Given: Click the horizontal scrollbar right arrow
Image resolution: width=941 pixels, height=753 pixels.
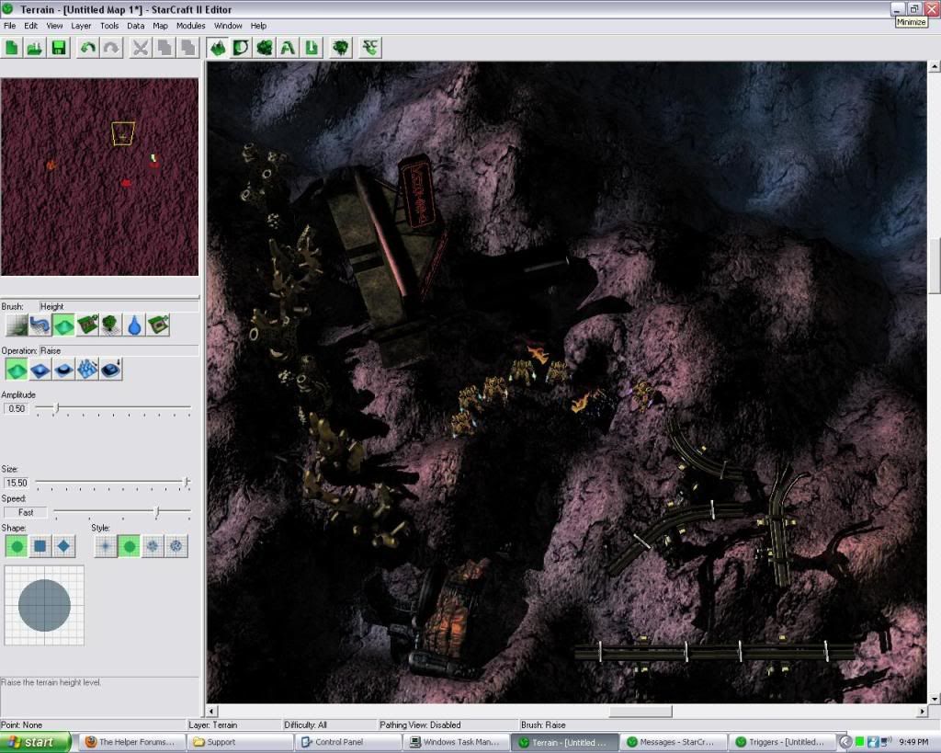Looking at the screenshot, I should point(922,711).
